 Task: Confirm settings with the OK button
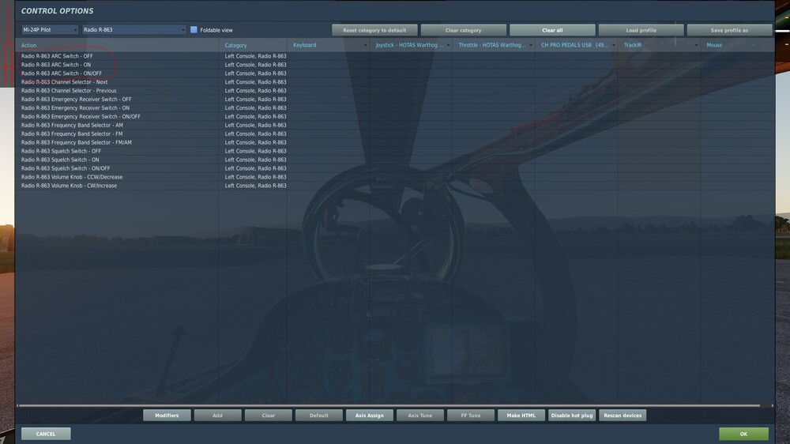743,434
